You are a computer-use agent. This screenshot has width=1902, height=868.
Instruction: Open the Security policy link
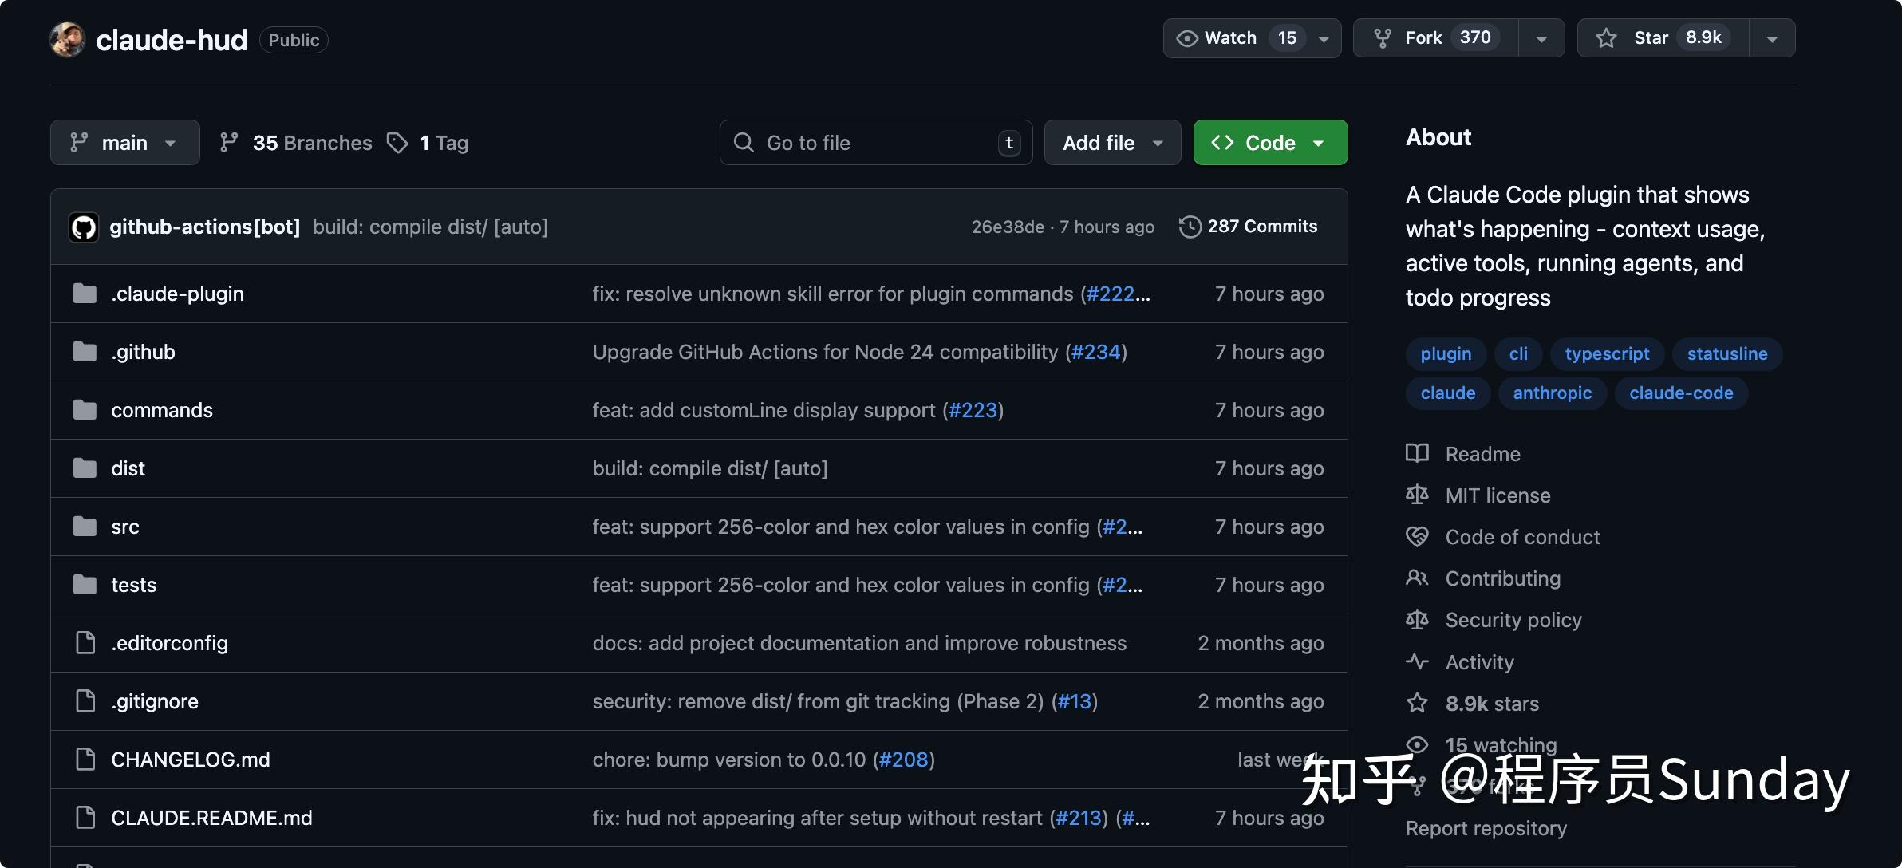point(1513,620)
